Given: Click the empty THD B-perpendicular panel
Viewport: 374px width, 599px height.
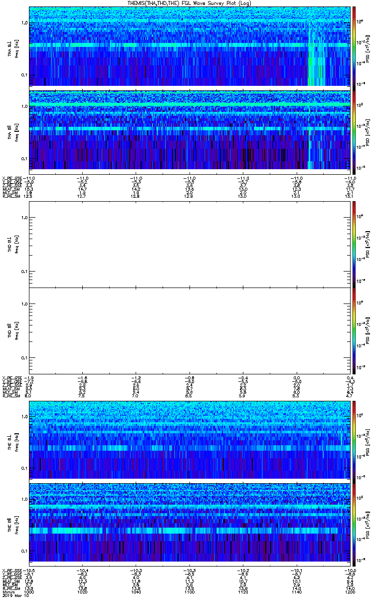Looking at the screenshot, I should (189, 244).
